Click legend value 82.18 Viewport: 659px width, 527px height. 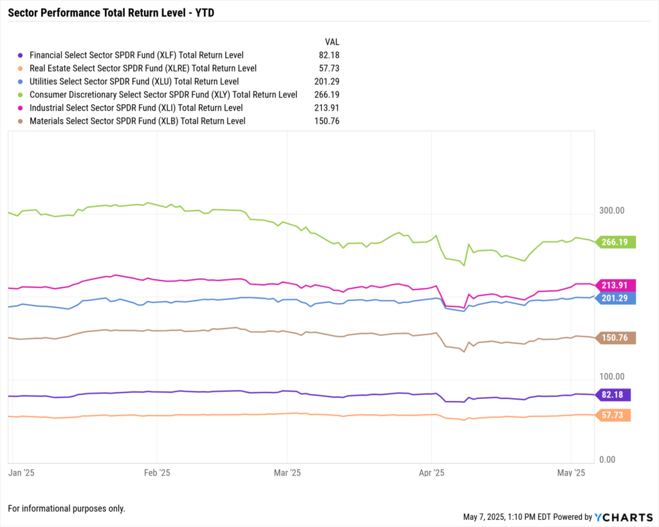coord(329,55)
